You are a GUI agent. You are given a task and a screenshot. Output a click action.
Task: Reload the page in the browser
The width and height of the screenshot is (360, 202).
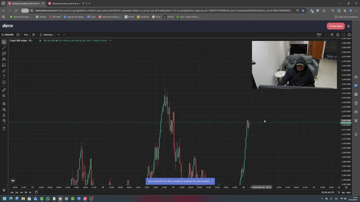click(x=16, y=11)
